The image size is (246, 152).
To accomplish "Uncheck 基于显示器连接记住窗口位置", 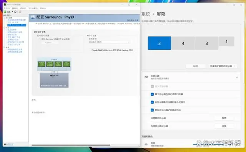I will [152, 94].
